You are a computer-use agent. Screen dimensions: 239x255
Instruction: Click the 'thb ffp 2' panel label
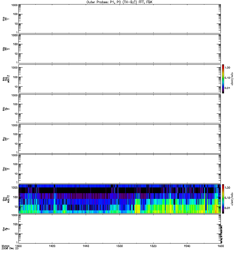(x=6, y=109)
